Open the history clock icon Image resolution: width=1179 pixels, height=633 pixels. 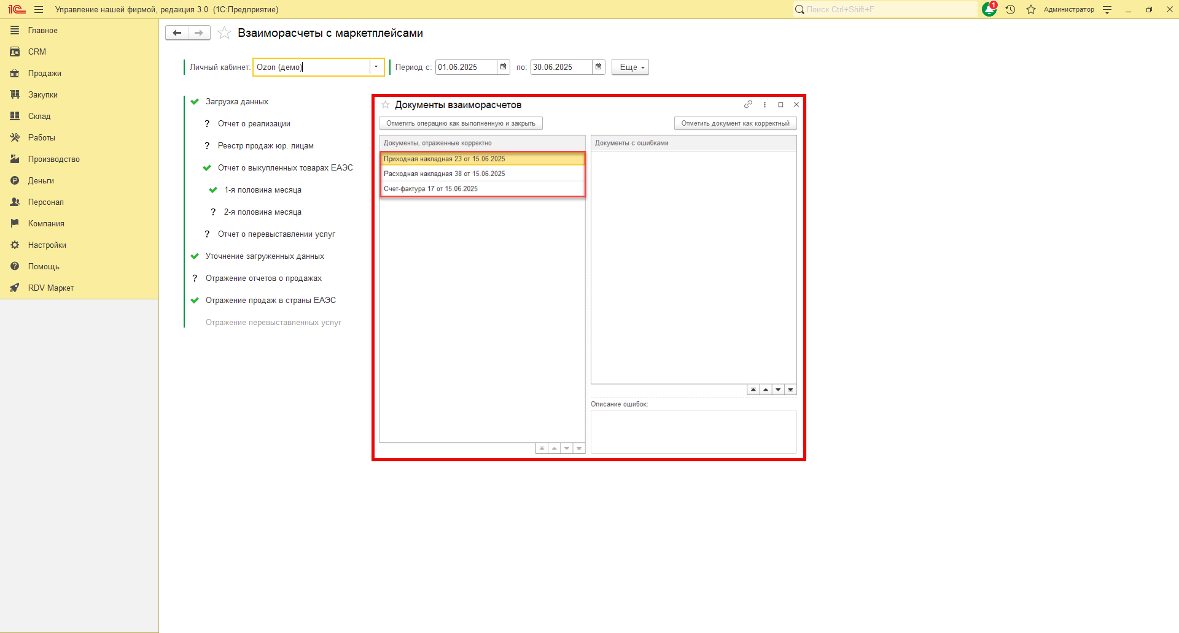(x=1010, y=9)
